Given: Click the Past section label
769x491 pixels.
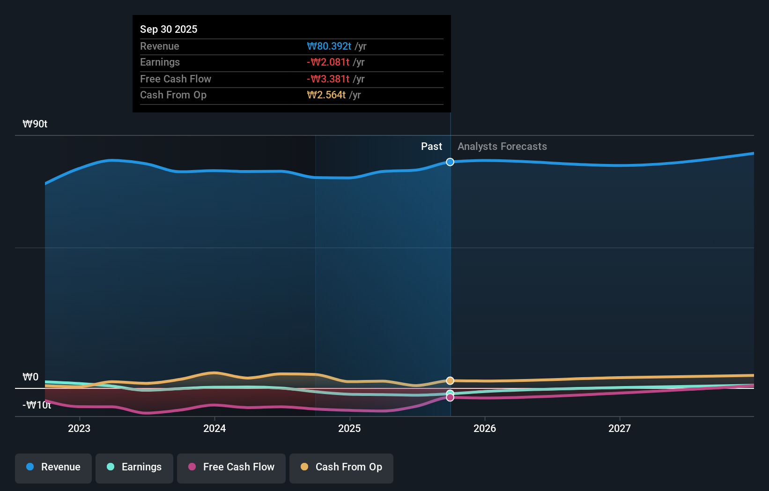Looking at the screenshot, I should pos(431,146).
